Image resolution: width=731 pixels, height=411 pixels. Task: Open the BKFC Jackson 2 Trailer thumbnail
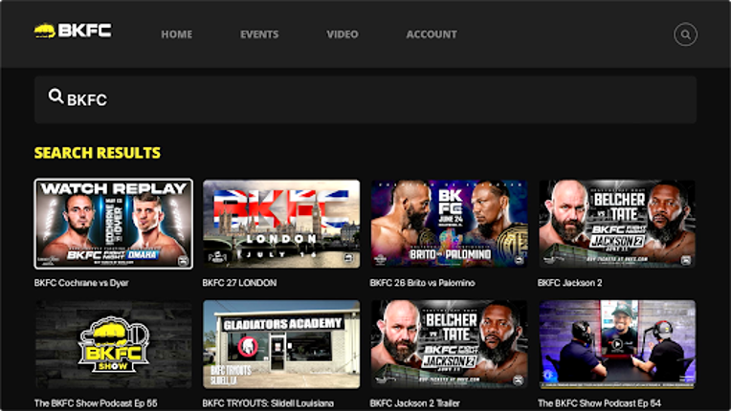point(449,344)
